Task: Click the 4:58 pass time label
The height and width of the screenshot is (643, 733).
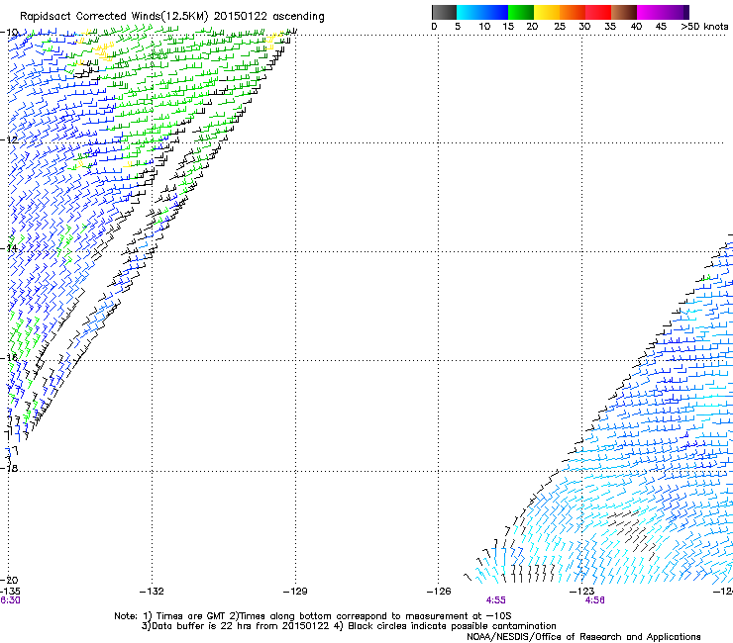Action: tap(594, 600)
